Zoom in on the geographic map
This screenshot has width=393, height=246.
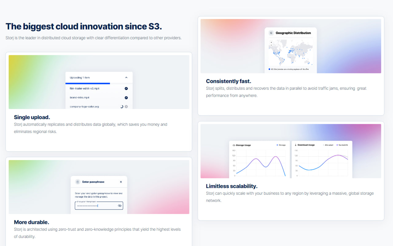(271, 42)
